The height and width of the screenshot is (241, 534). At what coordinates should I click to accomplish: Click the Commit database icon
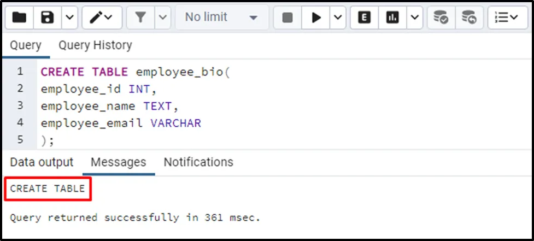coord(441,17)
